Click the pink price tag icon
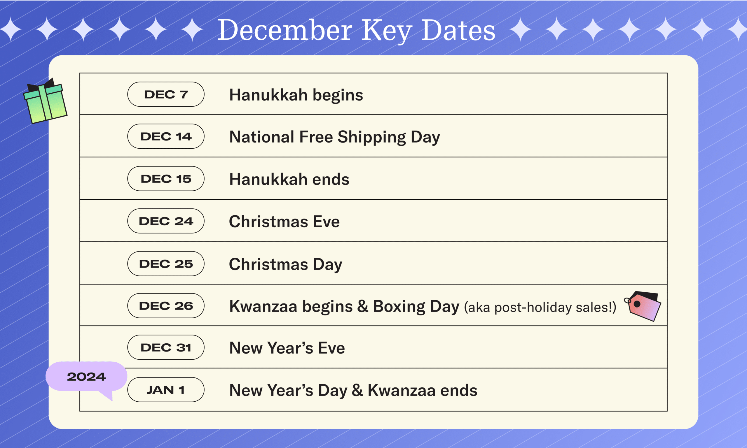This screenshot has width=747, height=448. coord(643,306)
